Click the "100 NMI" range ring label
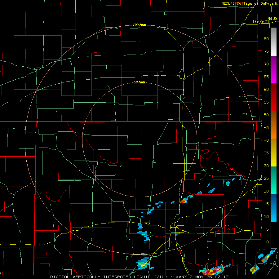 click(140, 25)
